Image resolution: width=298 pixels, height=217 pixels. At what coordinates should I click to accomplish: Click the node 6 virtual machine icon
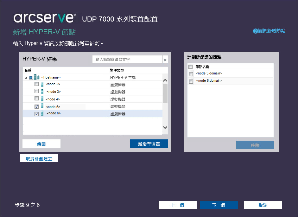[x=42, y=113]
